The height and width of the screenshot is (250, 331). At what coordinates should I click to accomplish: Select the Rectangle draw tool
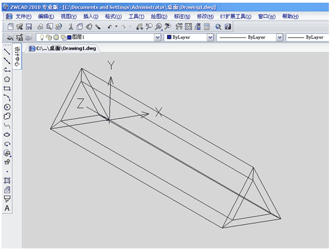click(x=7, y=88)
